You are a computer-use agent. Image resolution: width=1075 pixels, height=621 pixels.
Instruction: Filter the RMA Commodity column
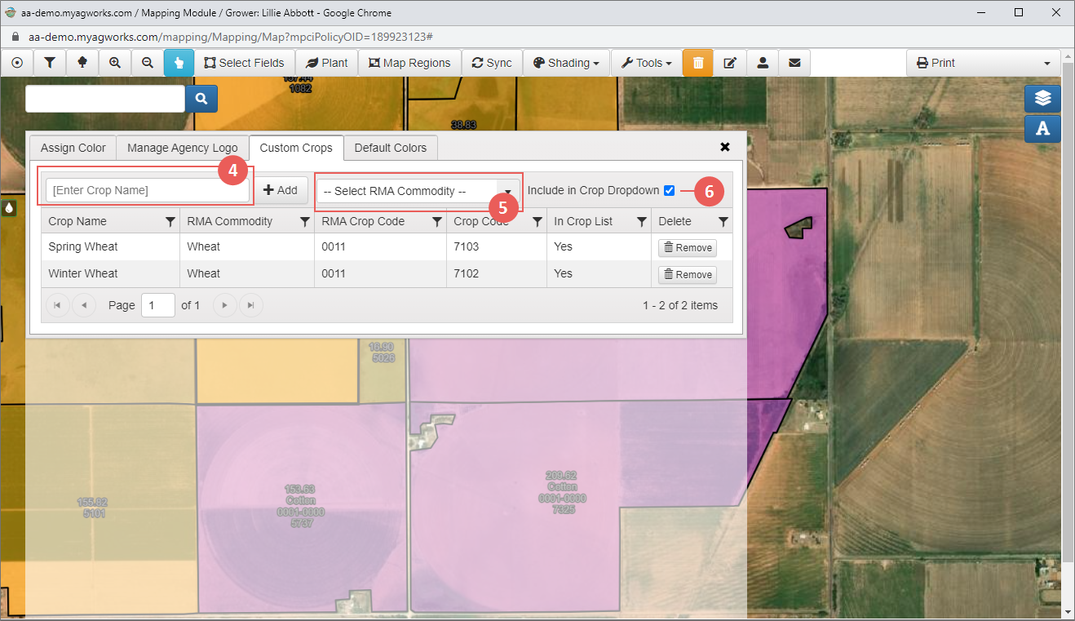pyautogui.click(x=305, y=221)
